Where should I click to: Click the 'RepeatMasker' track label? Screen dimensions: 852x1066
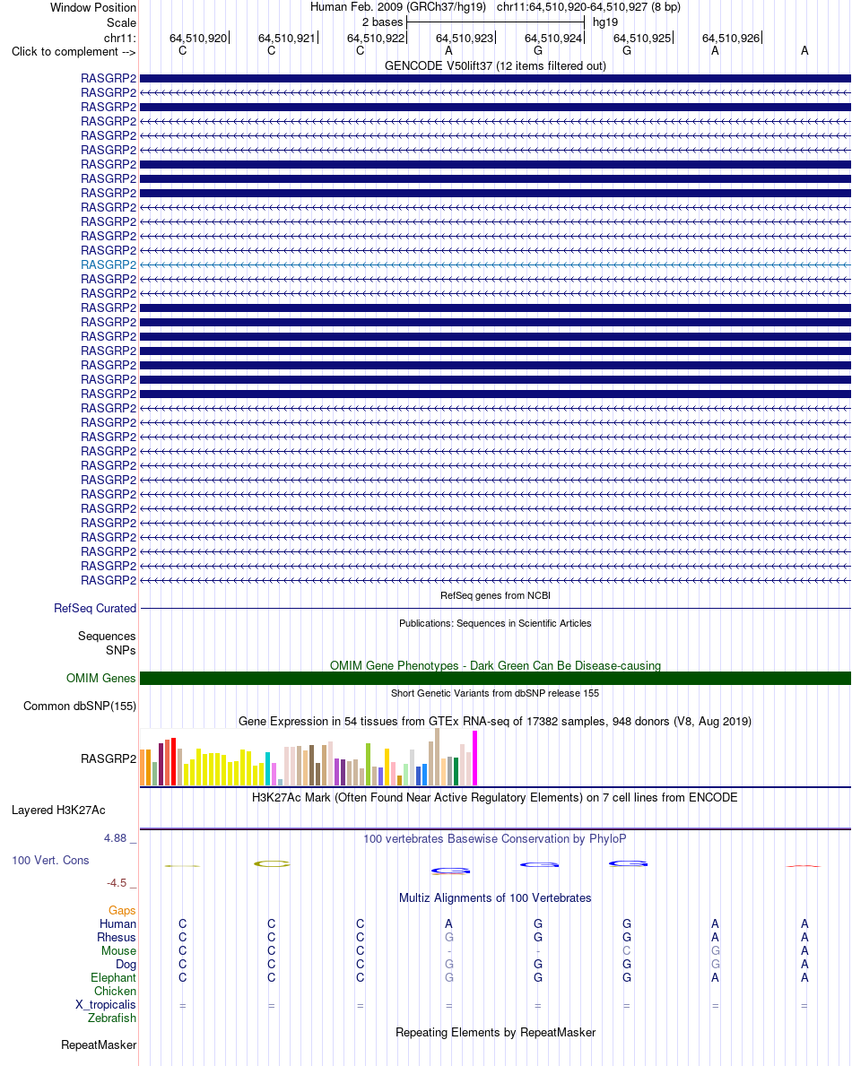tap(99, 1044)
